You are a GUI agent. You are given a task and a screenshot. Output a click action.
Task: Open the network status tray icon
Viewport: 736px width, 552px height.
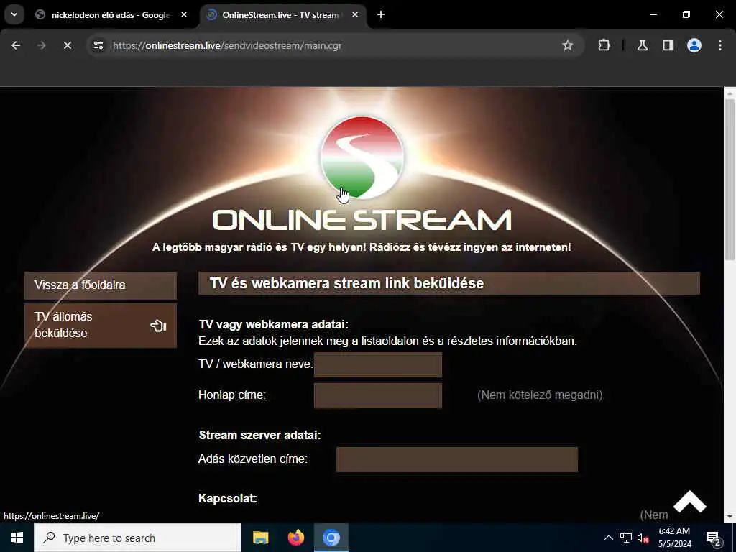[x=626, y=538]
